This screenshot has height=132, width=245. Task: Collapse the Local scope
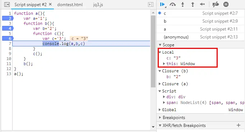[x=160, y=52]
